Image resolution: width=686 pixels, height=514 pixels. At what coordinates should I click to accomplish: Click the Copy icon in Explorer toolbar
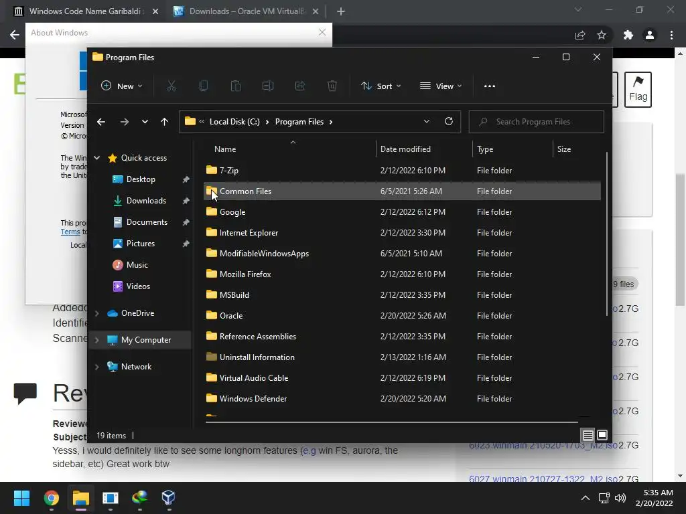click(x=204, y=86)
